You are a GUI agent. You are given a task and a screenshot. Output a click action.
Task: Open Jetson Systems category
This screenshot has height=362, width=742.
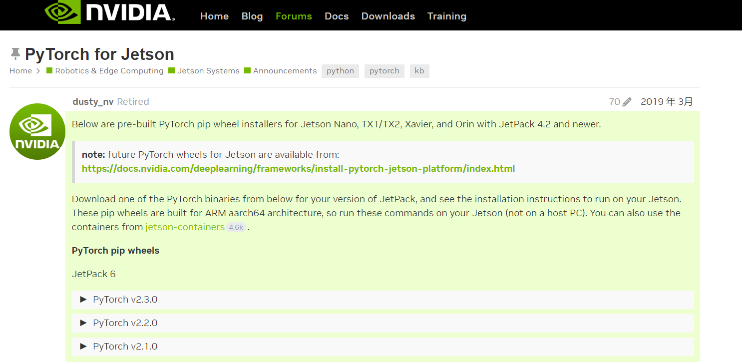point(204,71)
